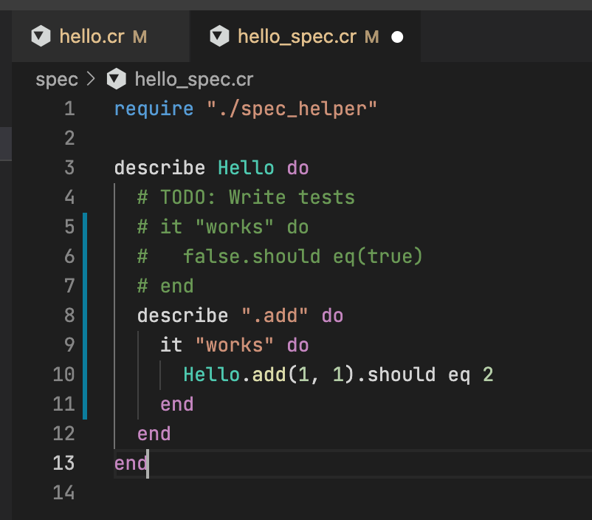Click the commented "# end" on line 7
This screenshot has width=592, height=520.
(x=165, y=286)
